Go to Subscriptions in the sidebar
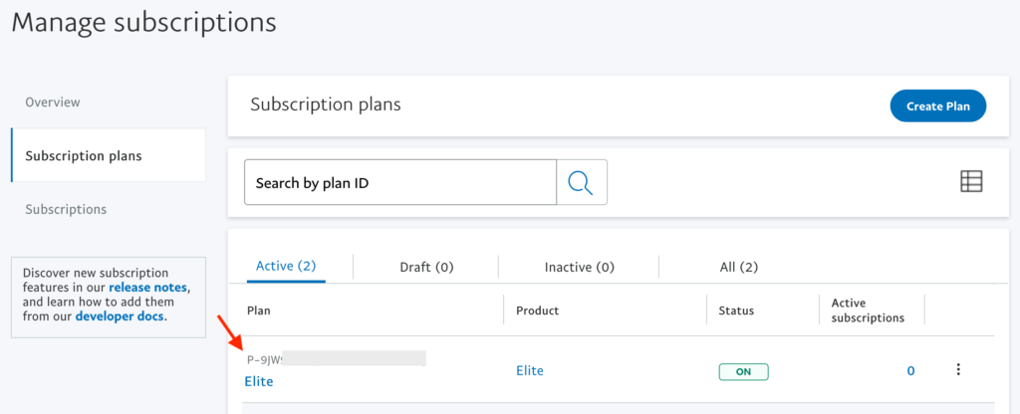This screenshot has width=1020, height=414. tap(66, 209)
